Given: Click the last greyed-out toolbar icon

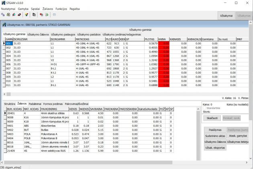Looking at the screenshot, I should tap(55, 14).
